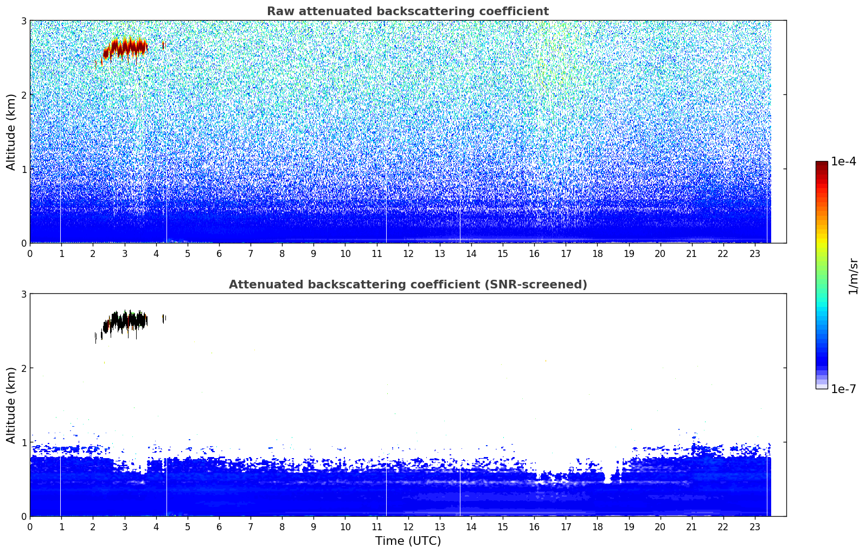
Task: Click the raw attenuated backscattering coefficient title
Action: click(x=407, y=11)
